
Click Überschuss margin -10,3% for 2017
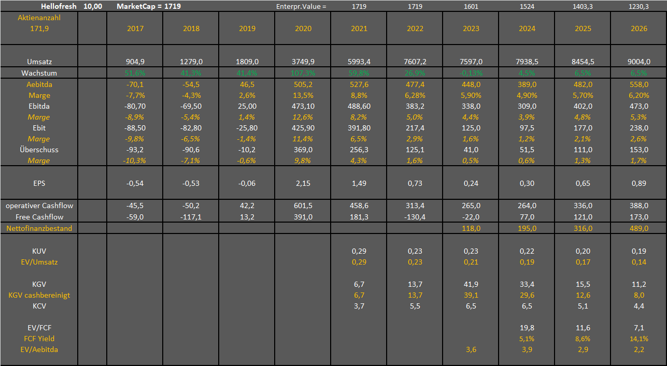click(135, 160)
